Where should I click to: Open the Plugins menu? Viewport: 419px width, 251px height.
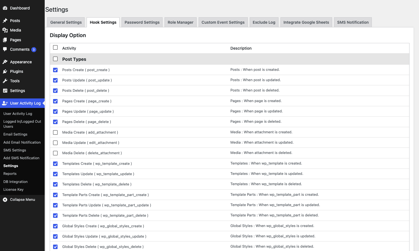click(x=16, y=71)
